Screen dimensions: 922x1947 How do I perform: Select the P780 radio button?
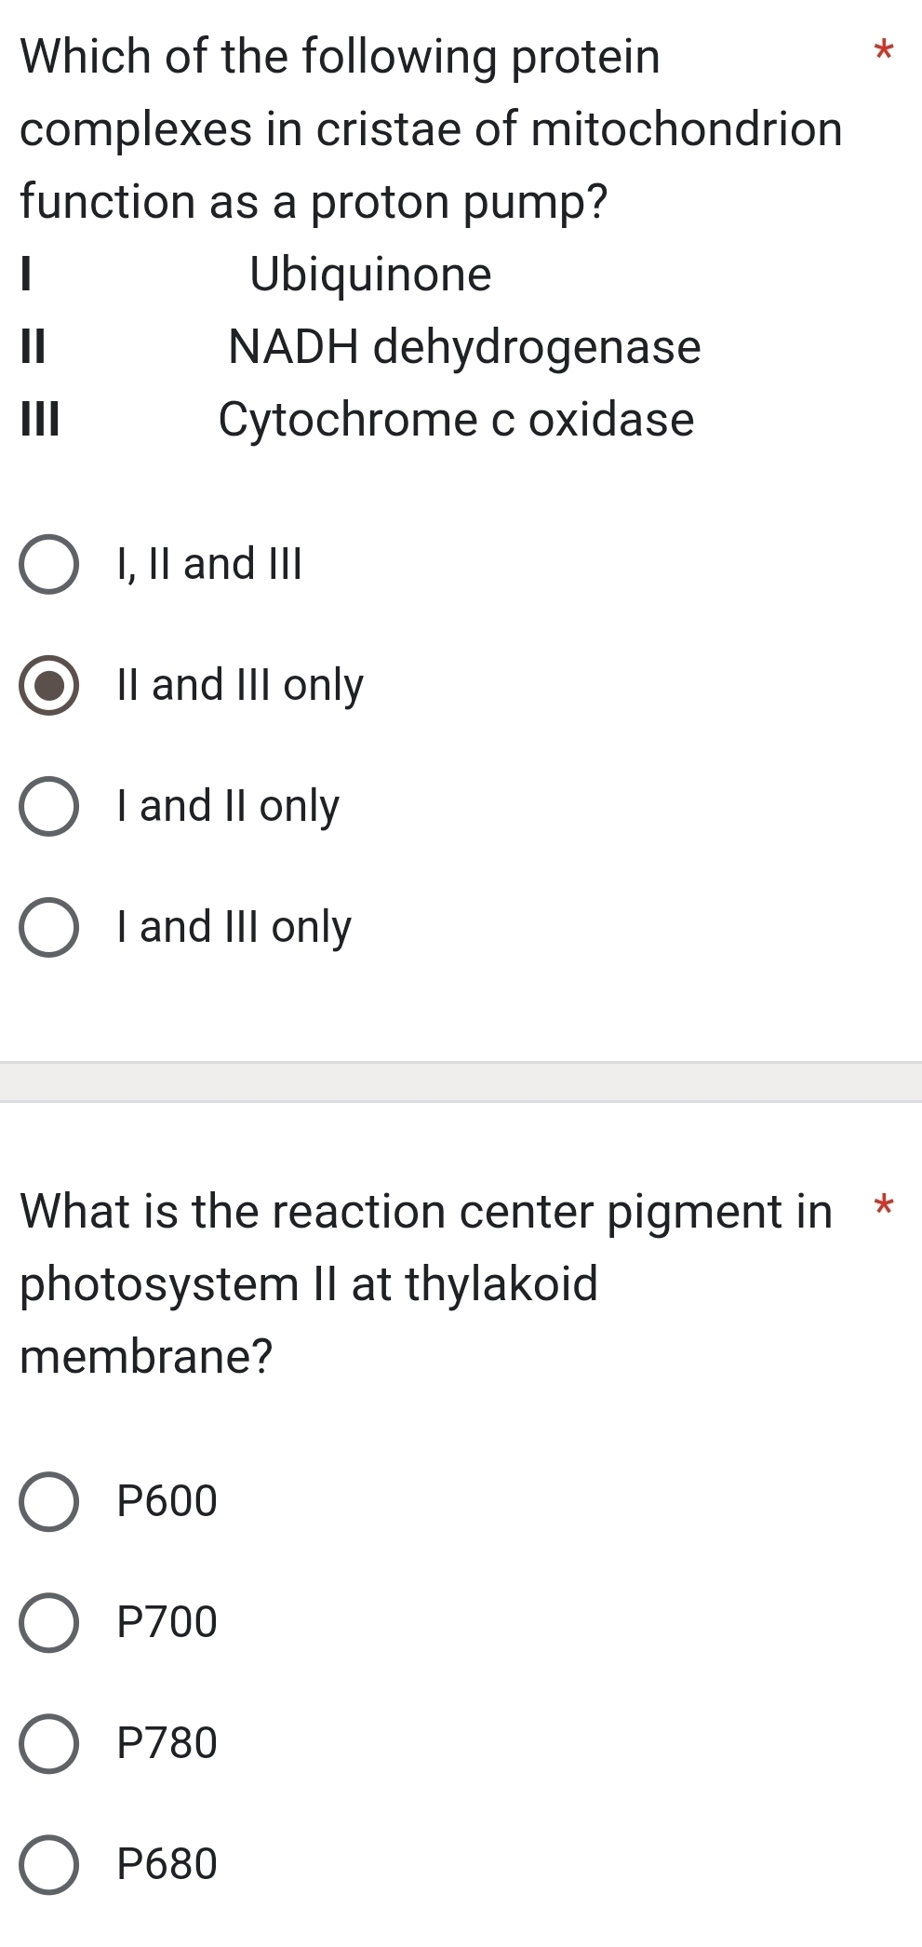click(x=48, y=1742)
